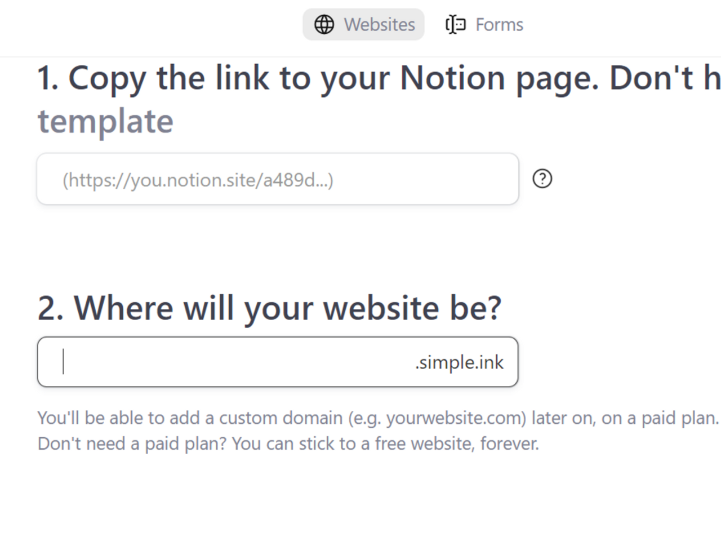This screenshot has height=541, width=721.
Task: Click "2. Where will your website be?" heading
Action: click(x=269, y=308)
